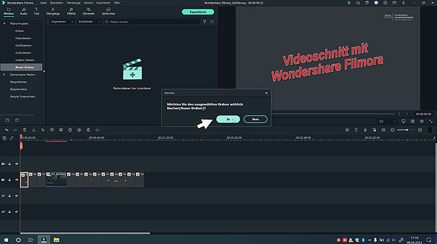
Task: Click the preview volume speaker icon
Action: click(422, 121)
